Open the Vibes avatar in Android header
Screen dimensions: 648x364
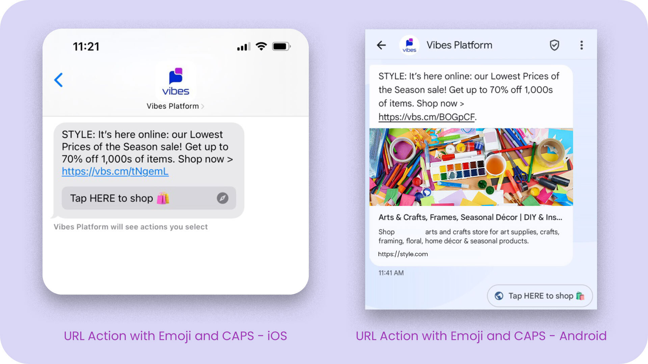pos(409,45)
